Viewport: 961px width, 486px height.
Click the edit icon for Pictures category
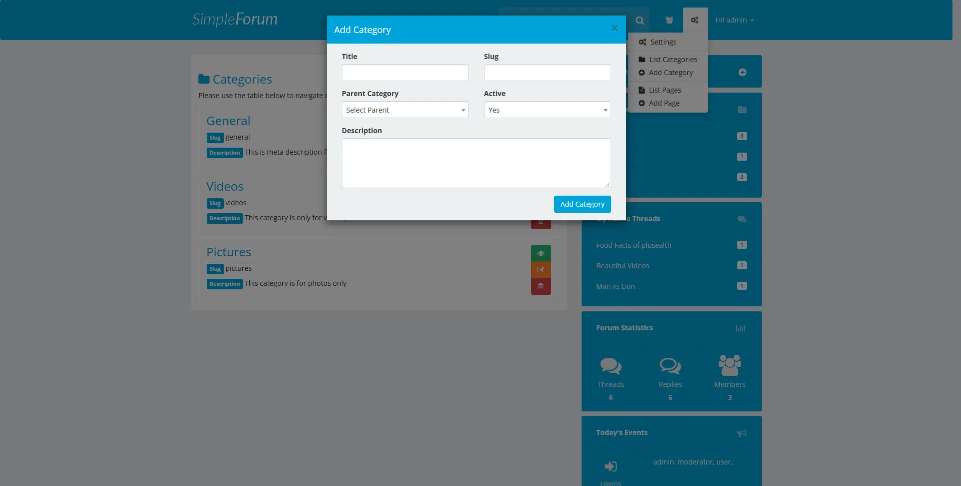(541, 270)
